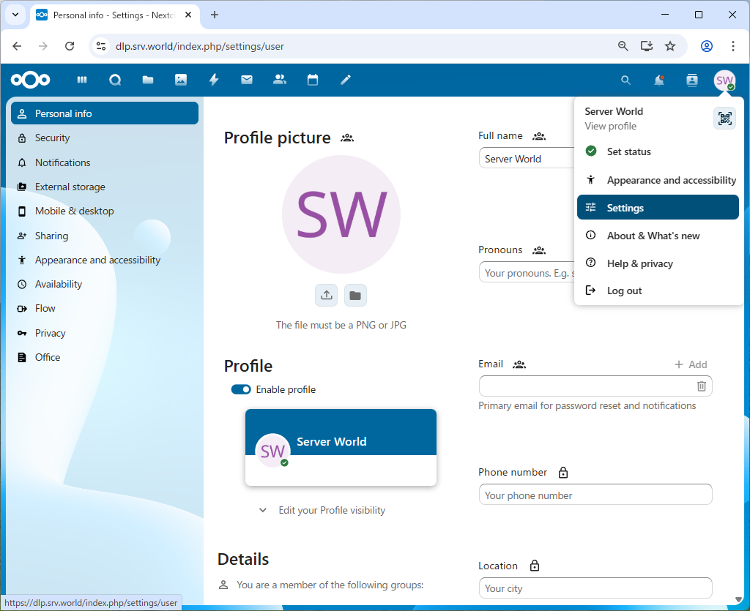The image size is (750, 611).
Task: Open the Nextcloud logo home link
Action: pos(31,80)
